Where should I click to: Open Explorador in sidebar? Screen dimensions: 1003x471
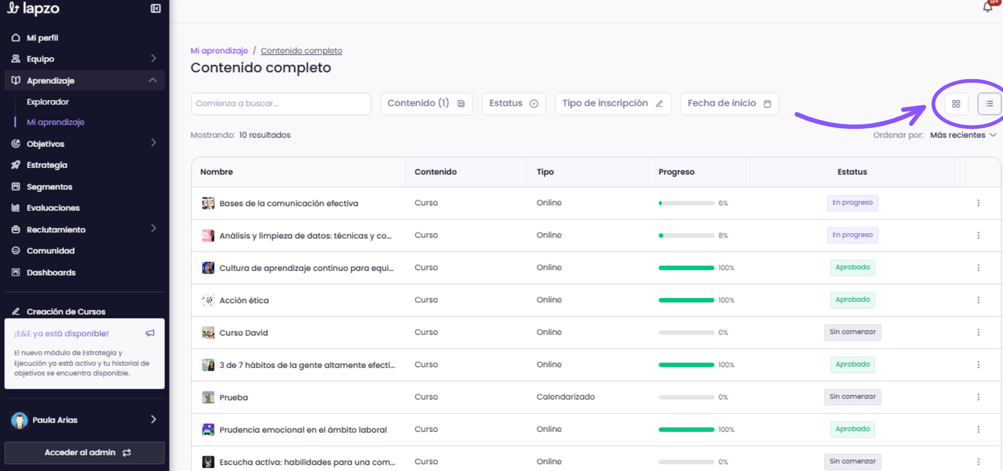[48, 102]
